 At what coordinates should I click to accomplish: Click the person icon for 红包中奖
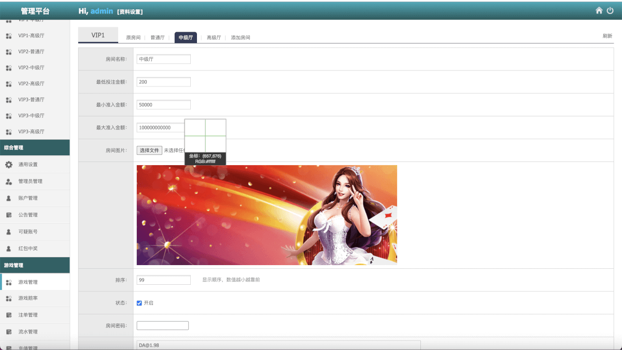point(9,249)
